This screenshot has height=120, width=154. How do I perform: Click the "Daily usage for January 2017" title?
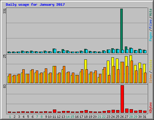pyautogui.click(x=35, y=4)
